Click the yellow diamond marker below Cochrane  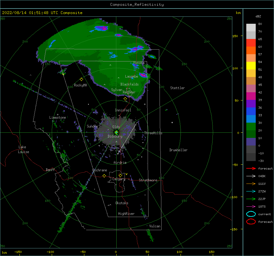click(x=104, y=176)
